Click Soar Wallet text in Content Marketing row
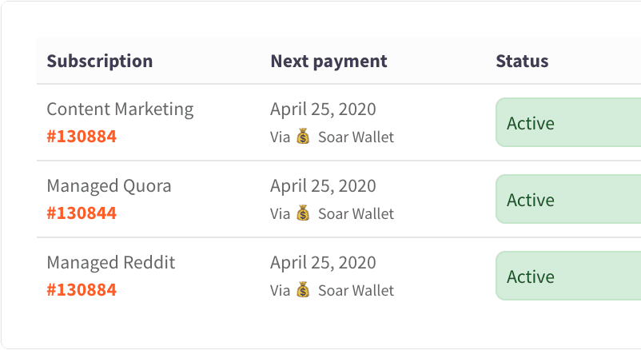This screenshot has width=641, height=350. tap(356, 137)
